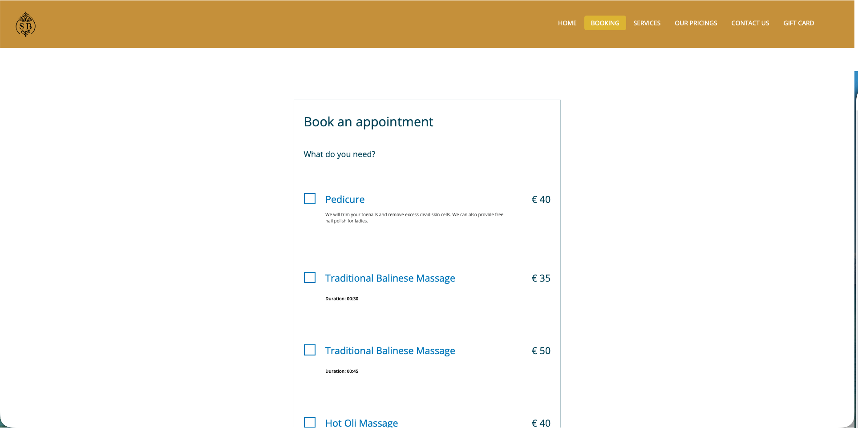The height and width of the screenshot is (428, 858).
Task: Check the €35 Traditional Balinese Massage box
Action: click(x=310, y=278)
